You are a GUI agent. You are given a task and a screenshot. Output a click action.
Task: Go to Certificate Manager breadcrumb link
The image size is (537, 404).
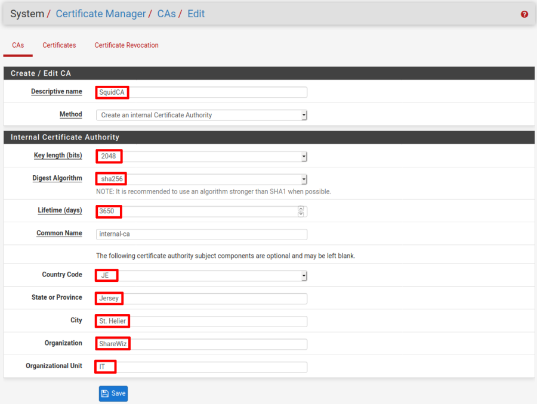point(100,14)
